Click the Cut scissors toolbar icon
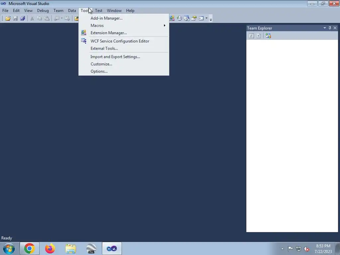The height and width of the screenshot is (255, 340). tap(32, 19)
